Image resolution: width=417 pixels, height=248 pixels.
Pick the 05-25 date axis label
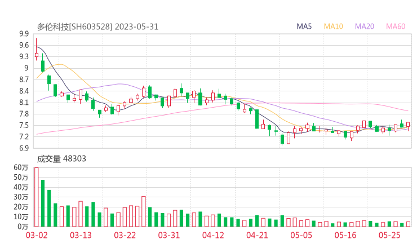[389, 235]
